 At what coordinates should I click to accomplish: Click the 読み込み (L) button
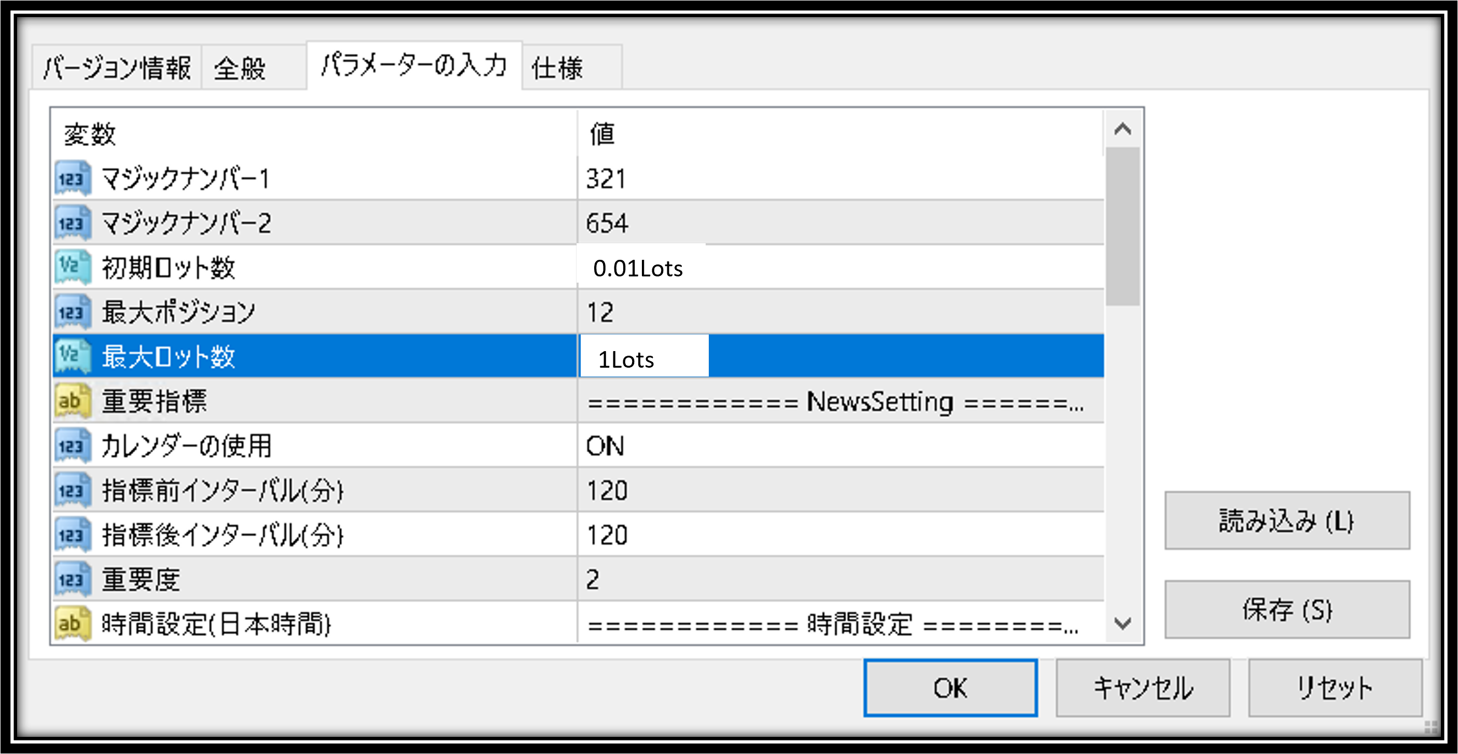(1286, 520)
